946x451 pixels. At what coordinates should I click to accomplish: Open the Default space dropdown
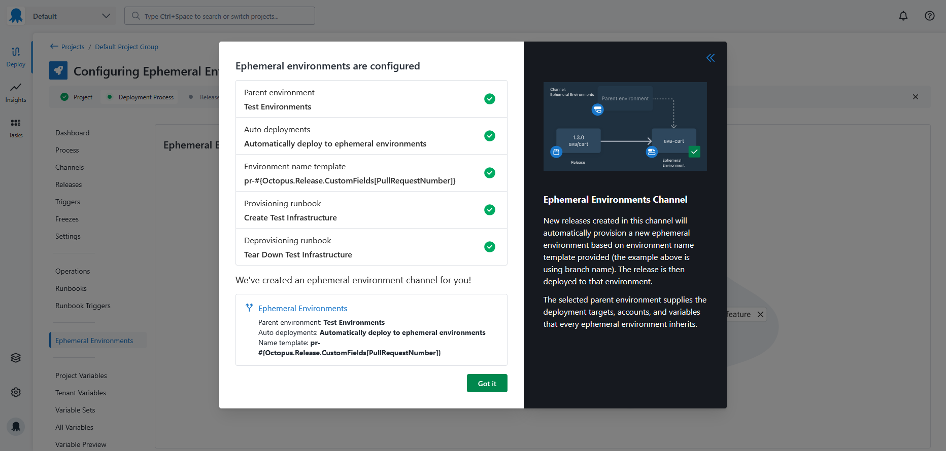71,16
